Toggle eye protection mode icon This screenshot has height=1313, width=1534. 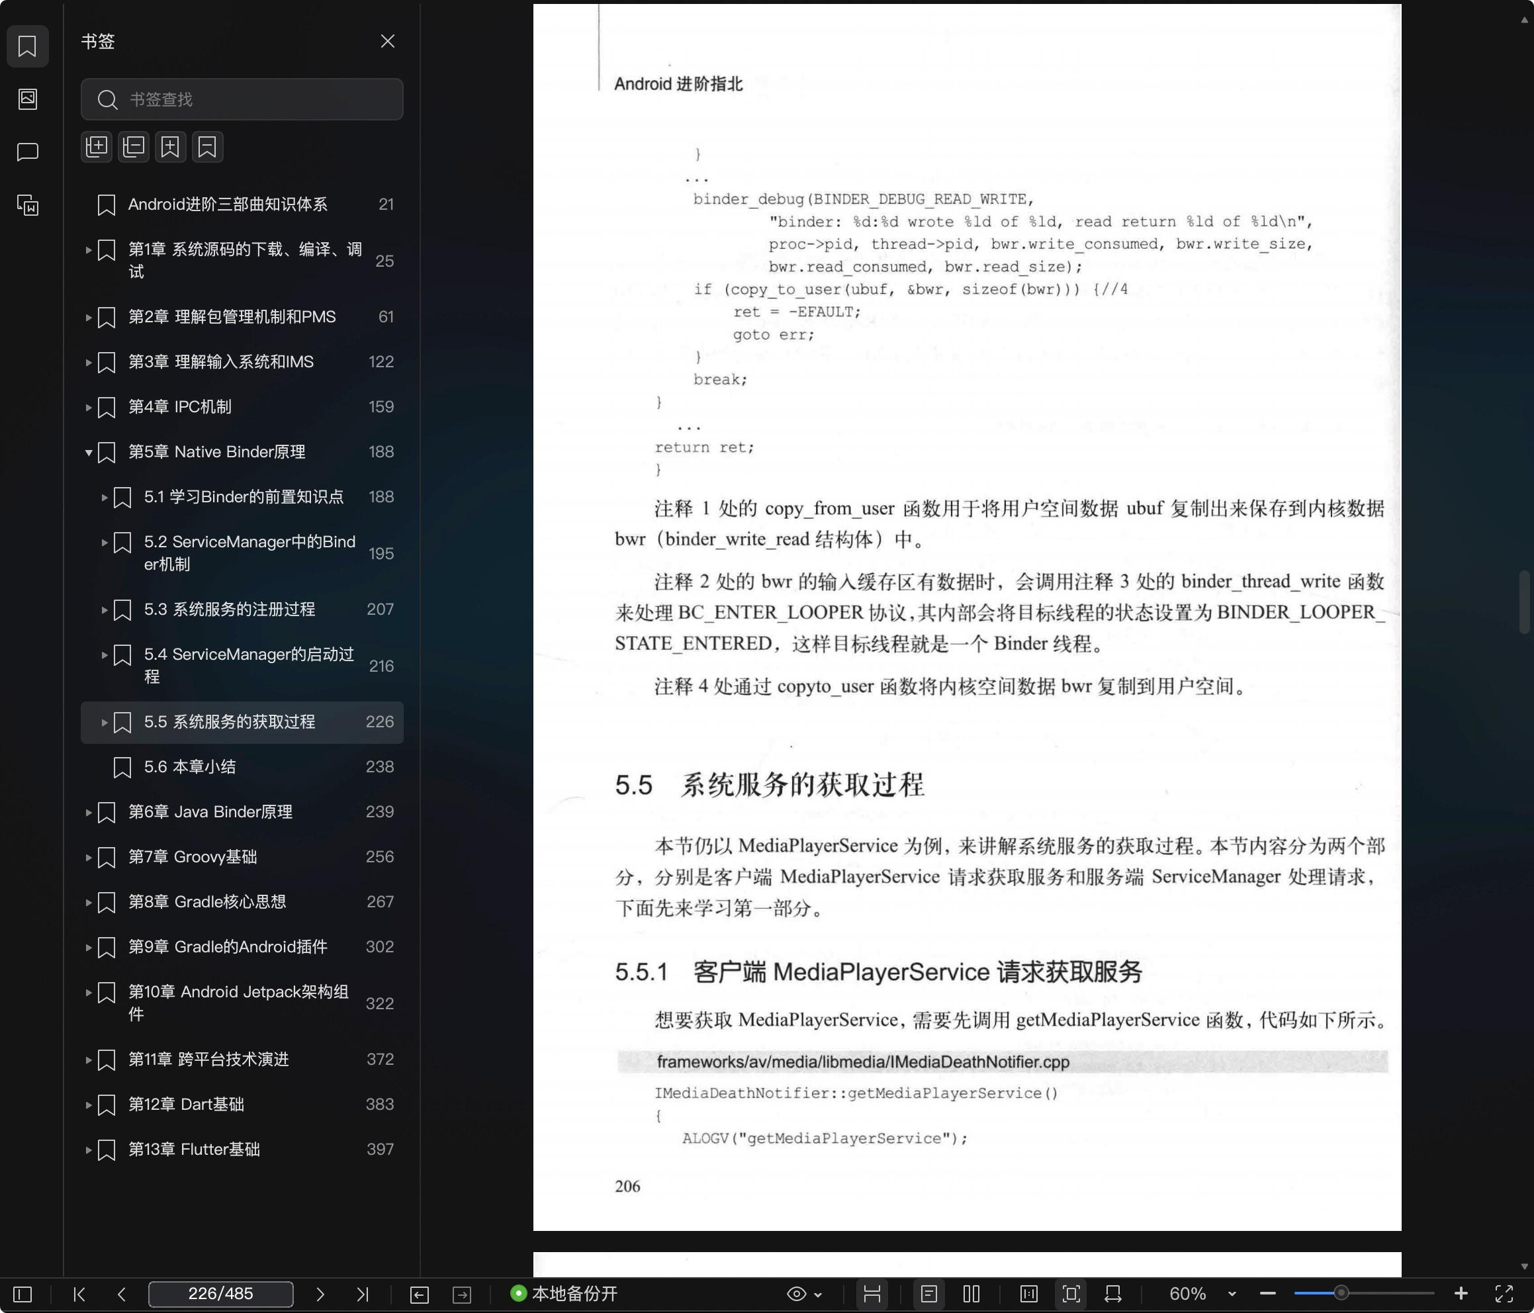[x=797, y=1294]
